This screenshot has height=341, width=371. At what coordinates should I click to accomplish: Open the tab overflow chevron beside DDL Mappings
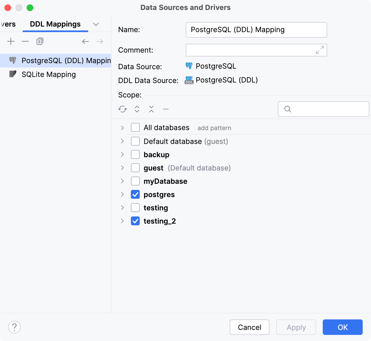tap(96, 24)
